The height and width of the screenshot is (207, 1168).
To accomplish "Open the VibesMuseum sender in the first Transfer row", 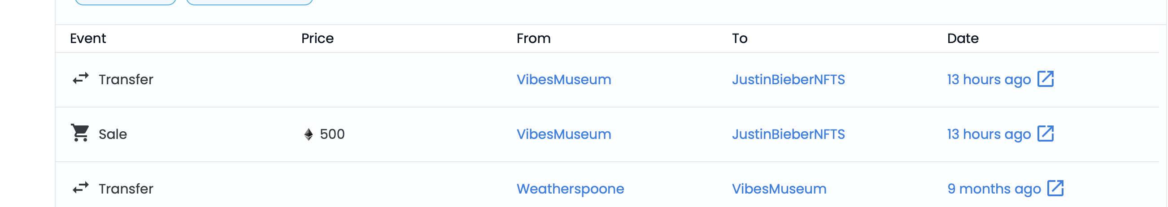I will 564,80.
